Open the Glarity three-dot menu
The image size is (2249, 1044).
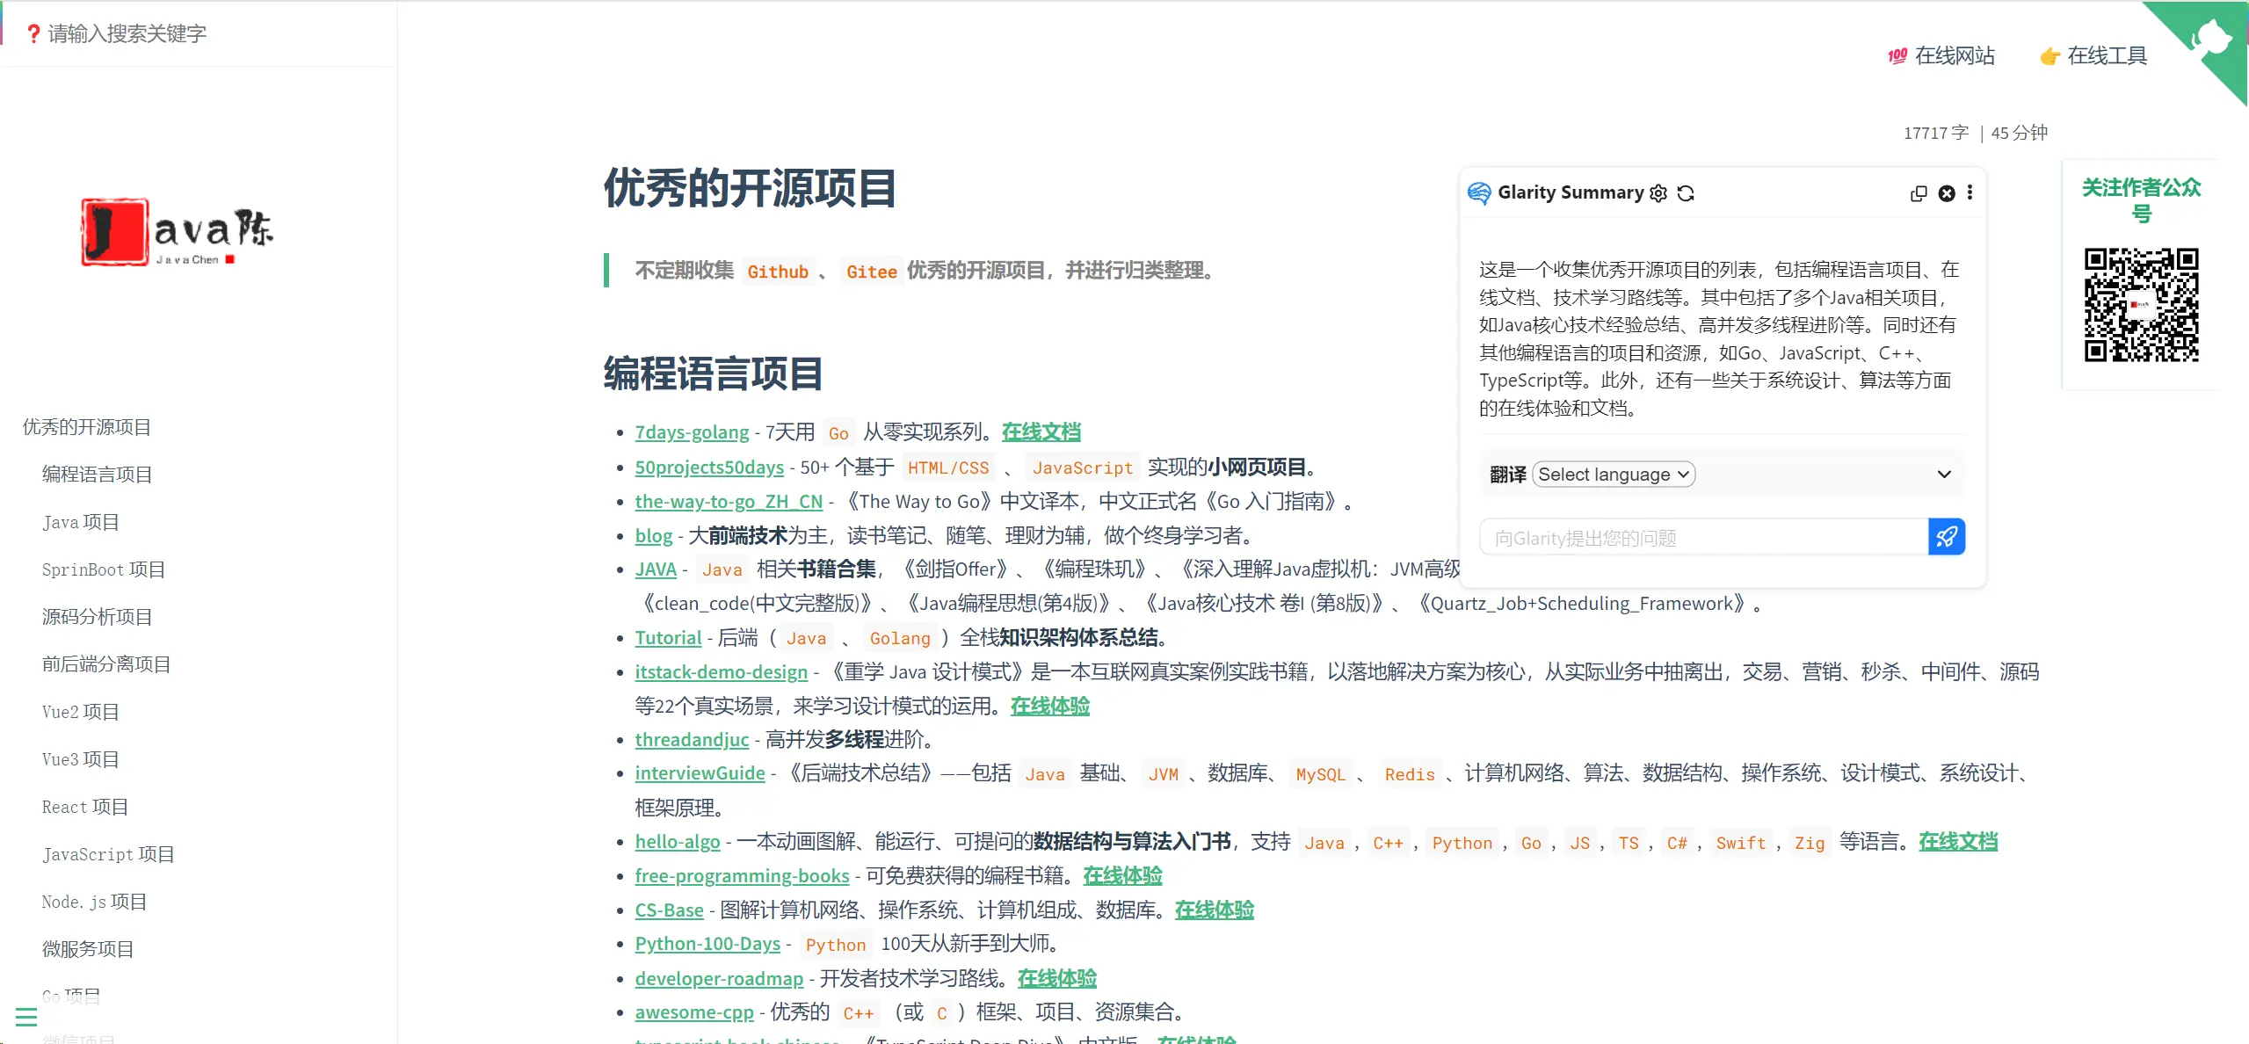pyautogui.click(x=1970, y=192)
